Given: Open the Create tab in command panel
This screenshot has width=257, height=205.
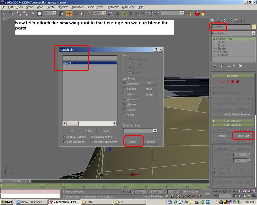Looking at the screenshot, I should tap(213, 20).
